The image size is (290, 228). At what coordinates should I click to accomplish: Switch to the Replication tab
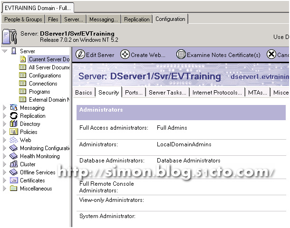(x=136, y=19)
